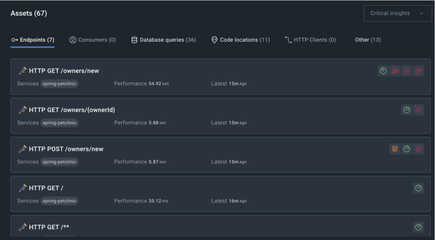Click the snail slow-endpoint icon on GET /owners/new
This screenshot has width=435, height=240.
pos(395,71)
